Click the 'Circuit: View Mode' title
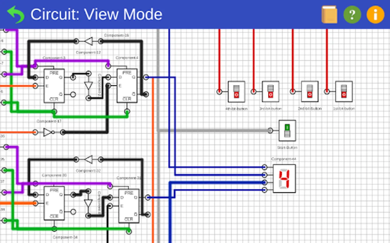 click(x=96, y=15)
